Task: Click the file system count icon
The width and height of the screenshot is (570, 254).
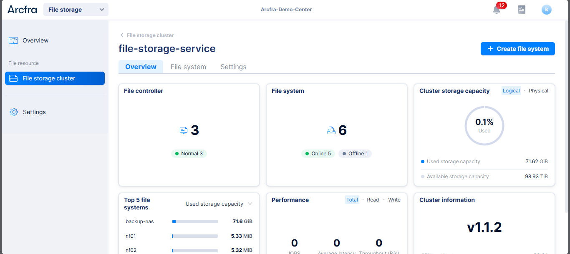Action: 331,130
